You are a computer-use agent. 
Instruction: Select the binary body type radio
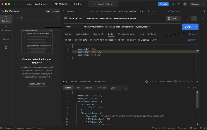[128, 40]
